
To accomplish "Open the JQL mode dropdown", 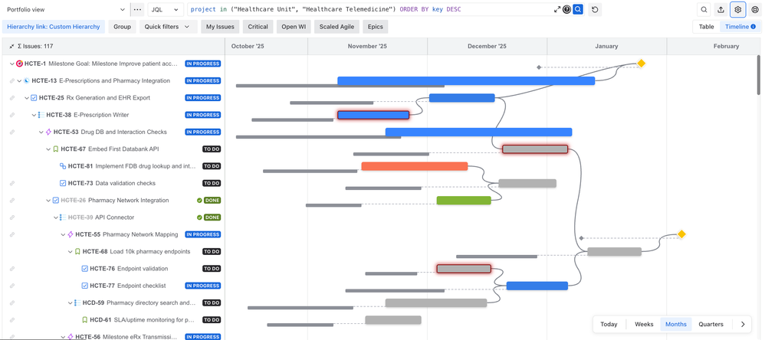I will [166, 9].
